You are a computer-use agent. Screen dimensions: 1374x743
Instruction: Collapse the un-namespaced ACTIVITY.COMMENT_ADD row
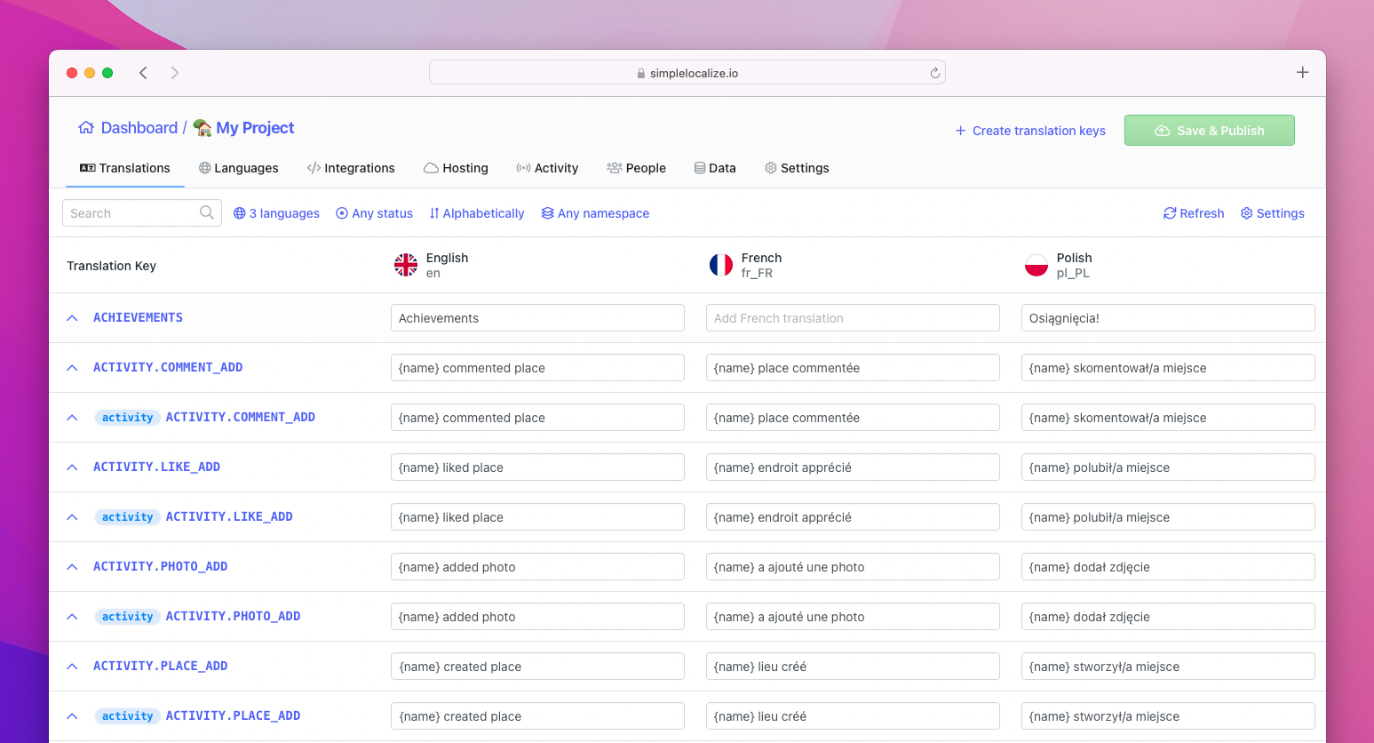tap(72, 368)
